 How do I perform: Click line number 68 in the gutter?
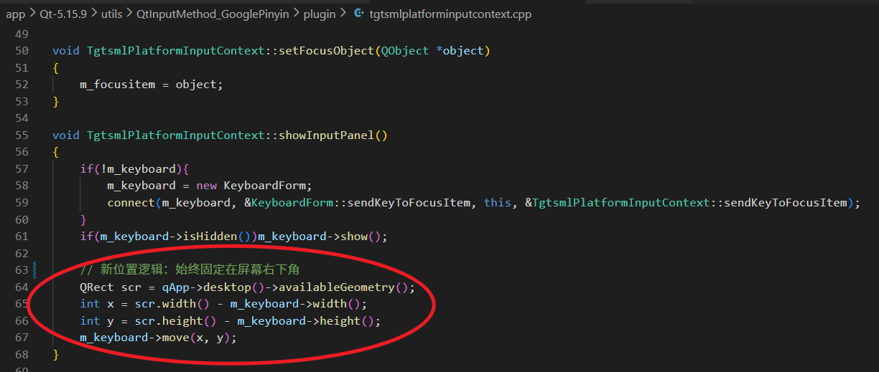point(22,355)
